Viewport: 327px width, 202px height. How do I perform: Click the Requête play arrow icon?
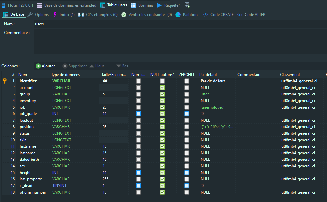tap(159, 5)
